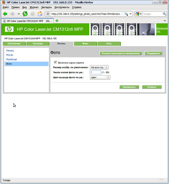Open the Справка menu
This screenshot has height=184, width=169.
point(77,7)
